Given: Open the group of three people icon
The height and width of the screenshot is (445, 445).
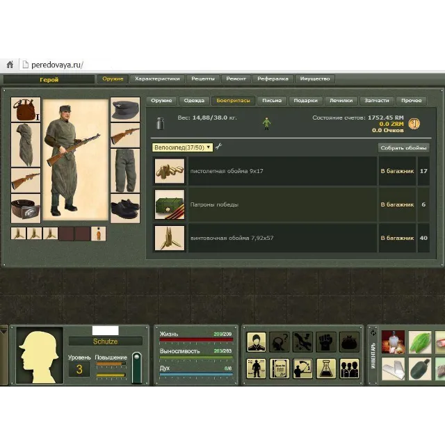Looking at the screenshot, I should click(x=349, y=369).
